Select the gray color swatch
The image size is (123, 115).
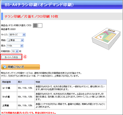pos(35,25)
